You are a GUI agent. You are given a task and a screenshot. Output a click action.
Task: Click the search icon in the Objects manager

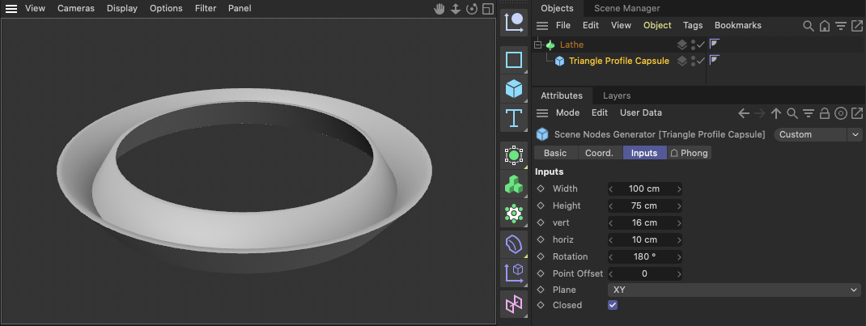808,26
